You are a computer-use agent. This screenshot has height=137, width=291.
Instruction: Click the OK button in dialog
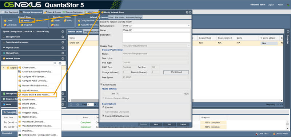[170, 125]
